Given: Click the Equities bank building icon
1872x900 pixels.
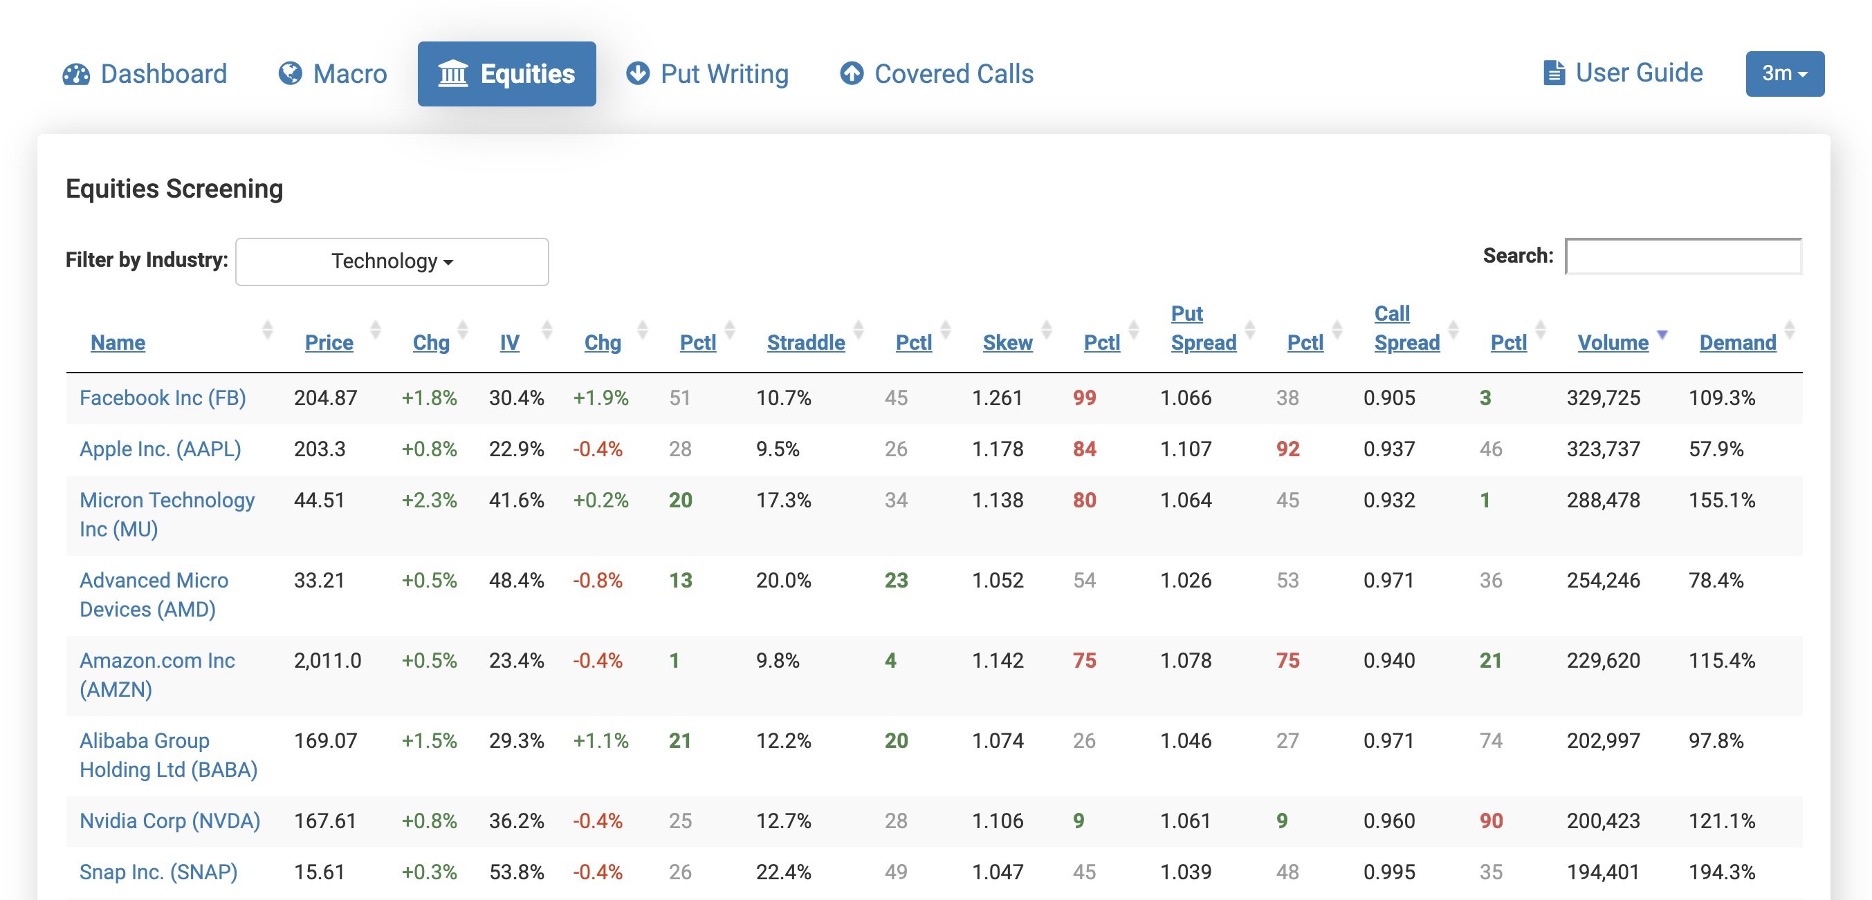Looking at the screenshot, I should (x=452, y=74).
